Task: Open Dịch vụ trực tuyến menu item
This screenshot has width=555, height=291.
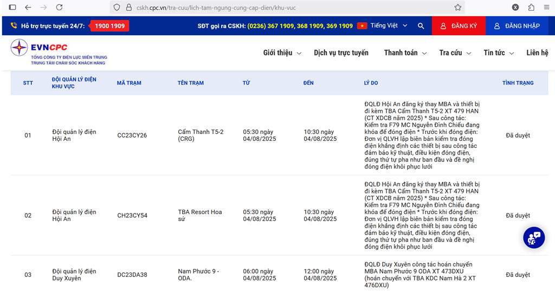Action: coord(341,53)
